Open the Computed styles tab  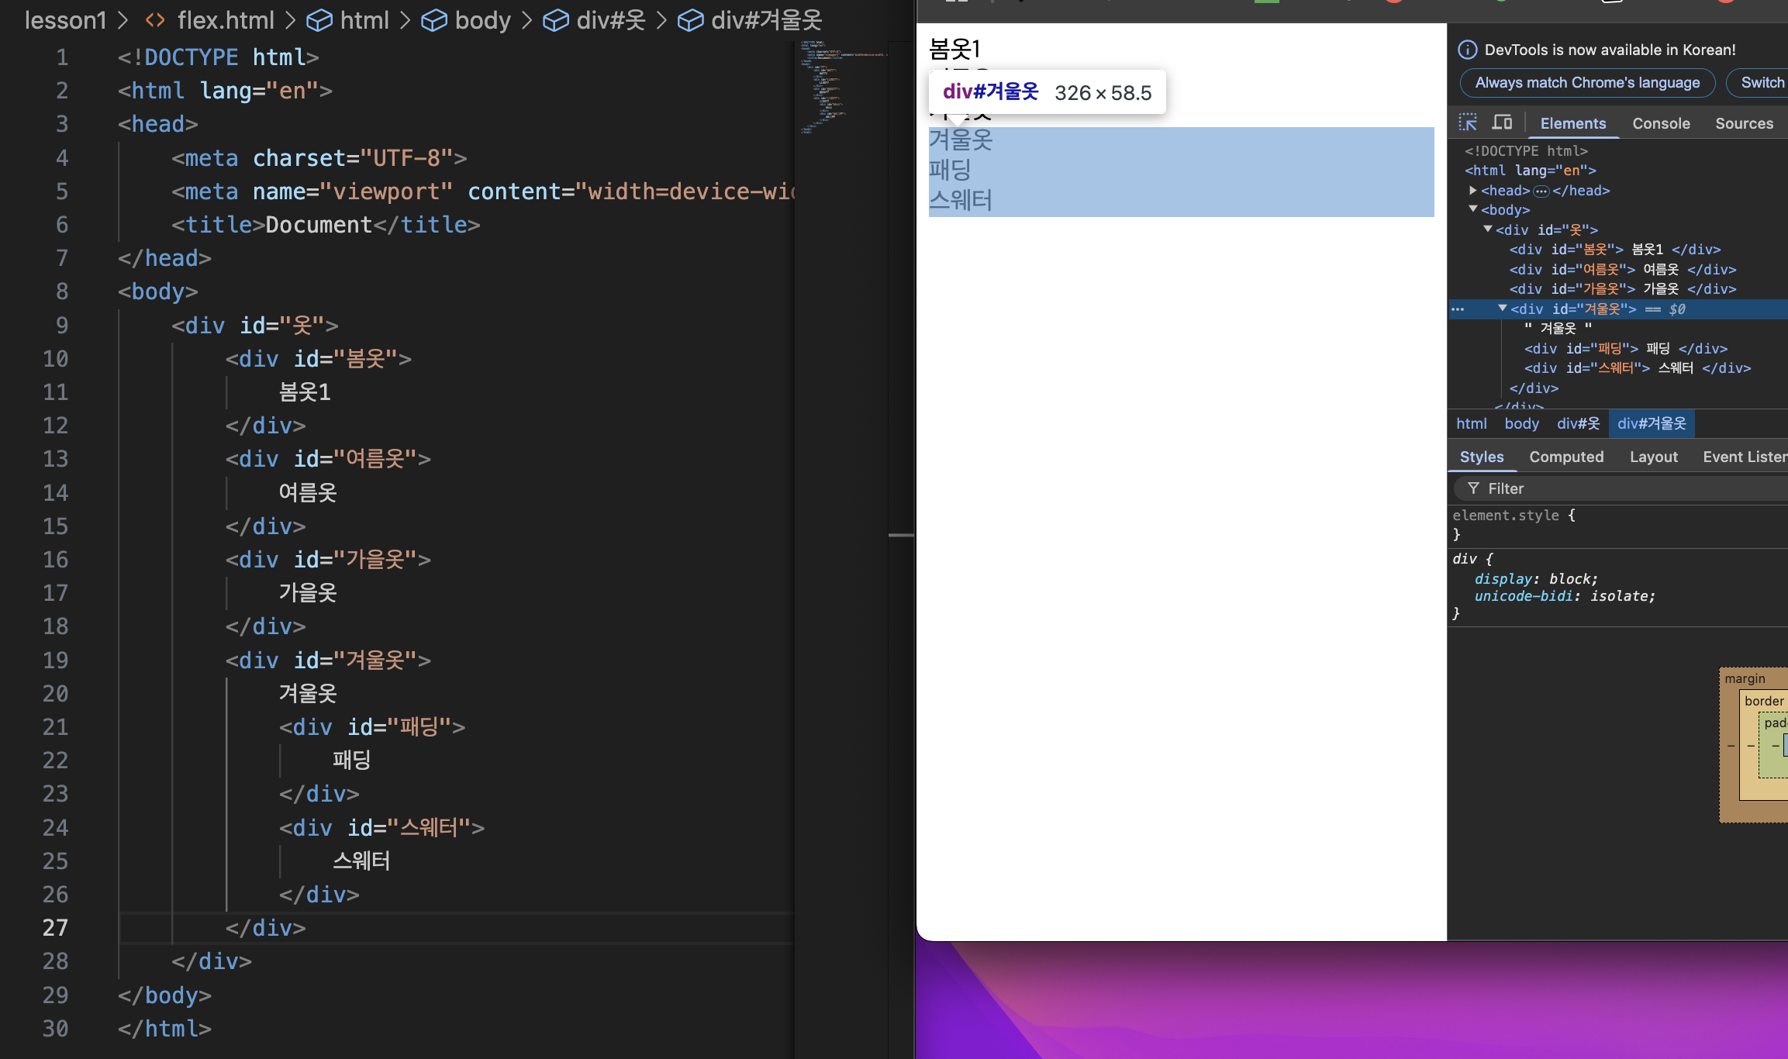(1566, 457)
